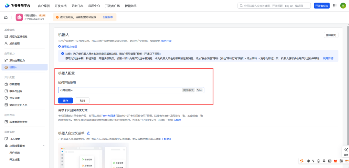This screenshot has height=168, width=349.
Task: Open 客户案例 in top navigation
Action: [44, 6]
